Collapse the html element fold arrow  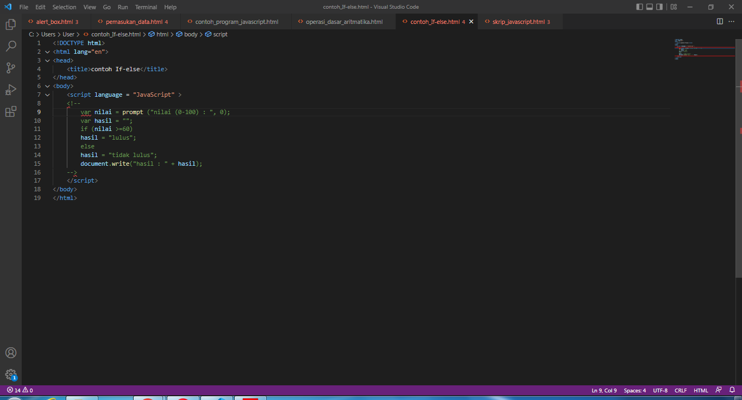coord(47,52)
